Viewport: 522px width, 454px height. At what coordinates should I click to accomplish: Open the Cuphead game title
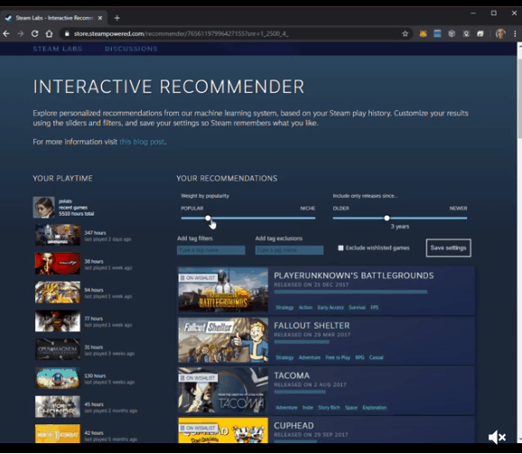294,426
